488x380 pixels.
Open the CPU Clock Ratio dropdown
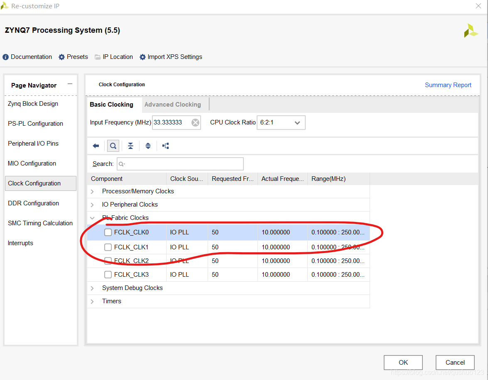281,122
